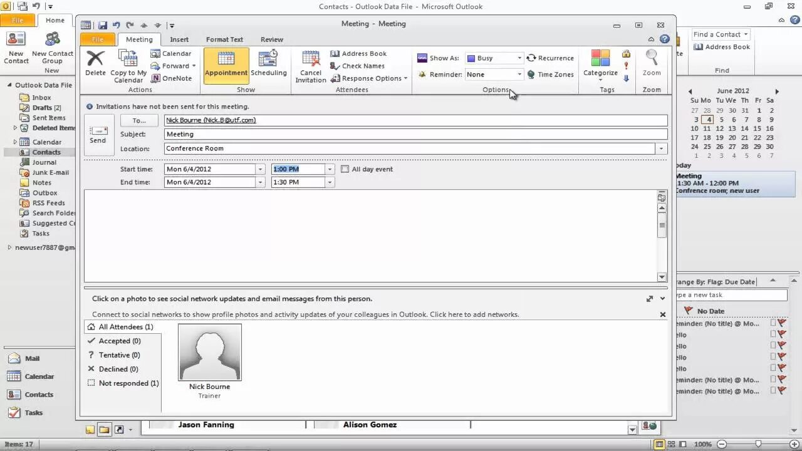Viewport: 802px width, 451px height.
Task: Select June 15 in mini calendar
Action: pos(758,128)
